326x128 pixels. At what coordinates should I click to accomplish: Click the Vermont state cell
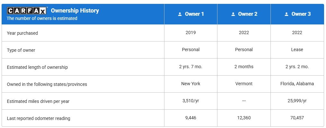244,84
